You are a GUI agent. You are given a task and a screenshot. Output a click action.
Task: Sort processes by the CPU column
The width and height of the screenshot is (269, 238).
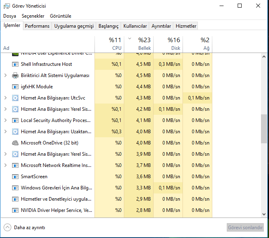pyautogui.click(x=109, y=44)
